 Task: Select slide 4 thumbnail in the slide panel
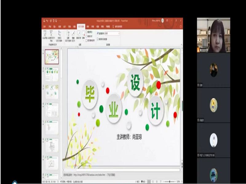pyautogui.click(x=52, y=110)
